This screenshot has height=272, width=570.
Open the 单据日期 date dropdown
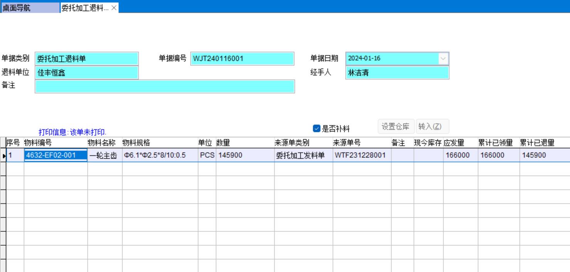(x=443, y=59)
